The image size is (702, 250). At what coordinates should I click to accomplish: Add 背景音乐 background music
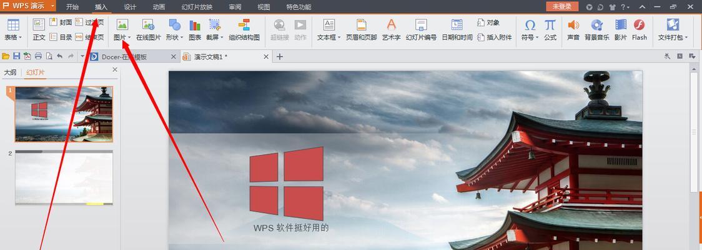pyautogui.click(x=597, y=30)
